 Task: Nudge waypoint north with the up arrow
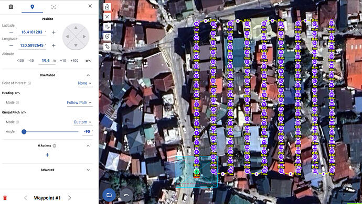(x=76, y=28)
